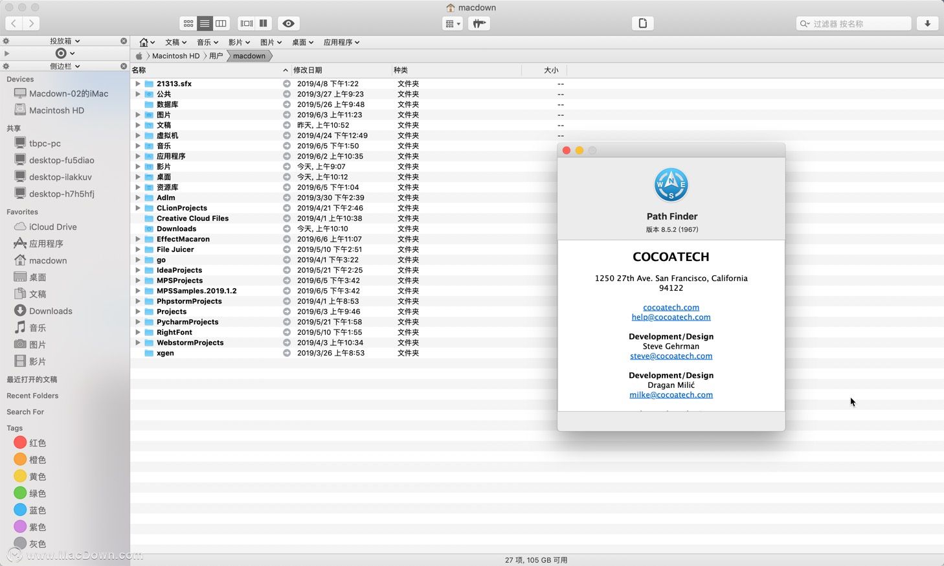Click the Apple icon in path bar
Screen dimensions: 944x566
coord(139,56)
